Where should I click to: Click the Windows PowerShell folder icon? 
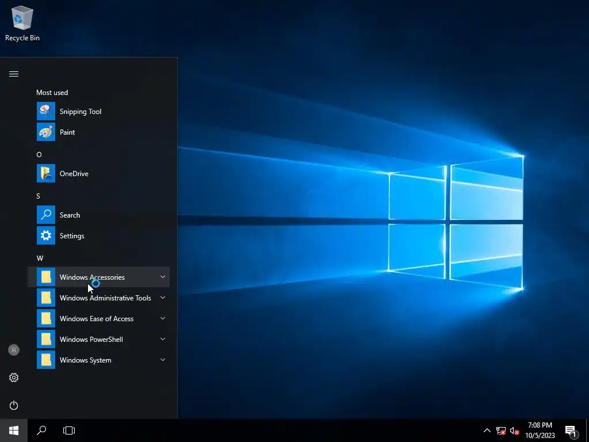[x=46, y=339]
